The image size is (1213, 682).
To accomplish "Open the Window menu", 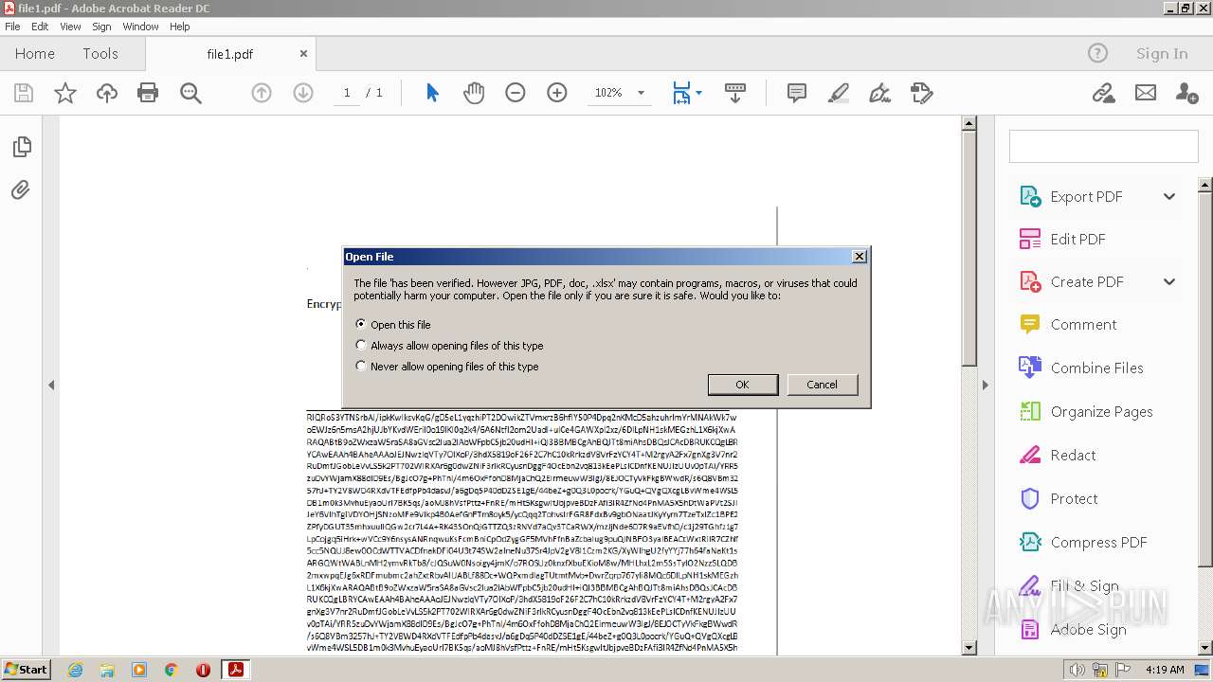I will (x=140, y=27).
